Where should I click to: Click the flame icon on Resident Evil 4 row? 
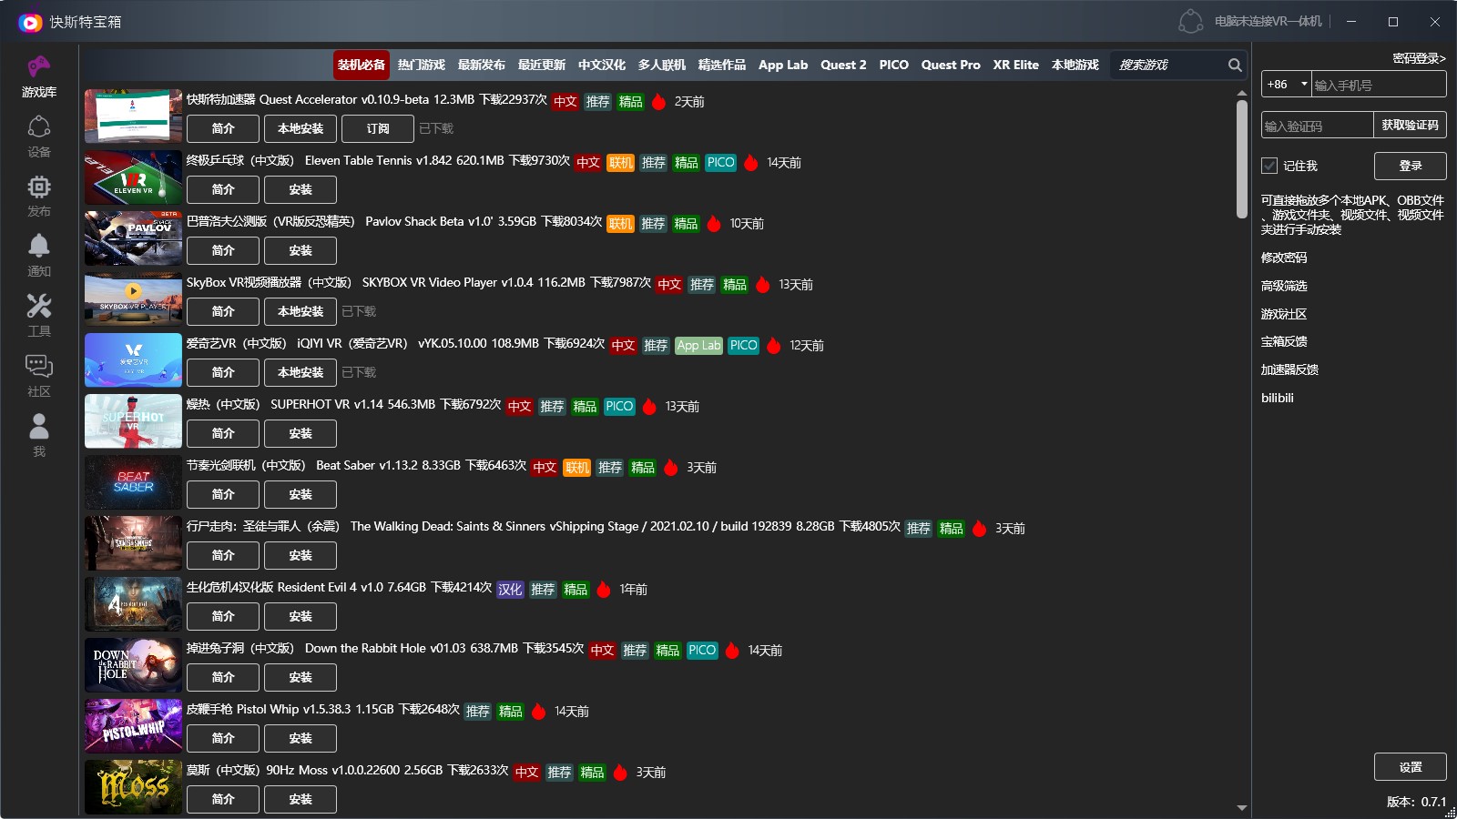point(603,589)
